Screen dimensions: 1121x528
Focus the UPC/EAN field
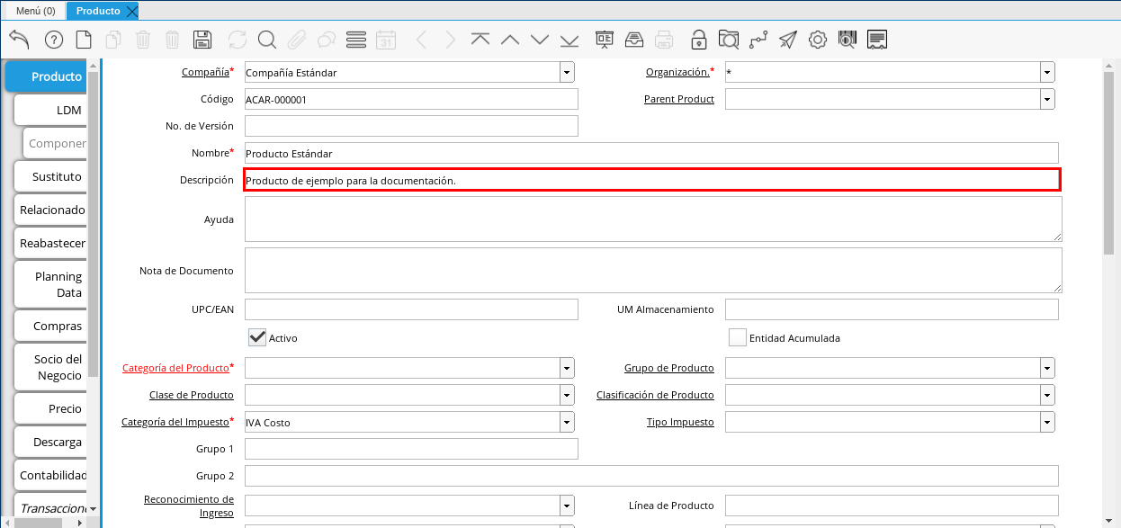tap(411, 309)
